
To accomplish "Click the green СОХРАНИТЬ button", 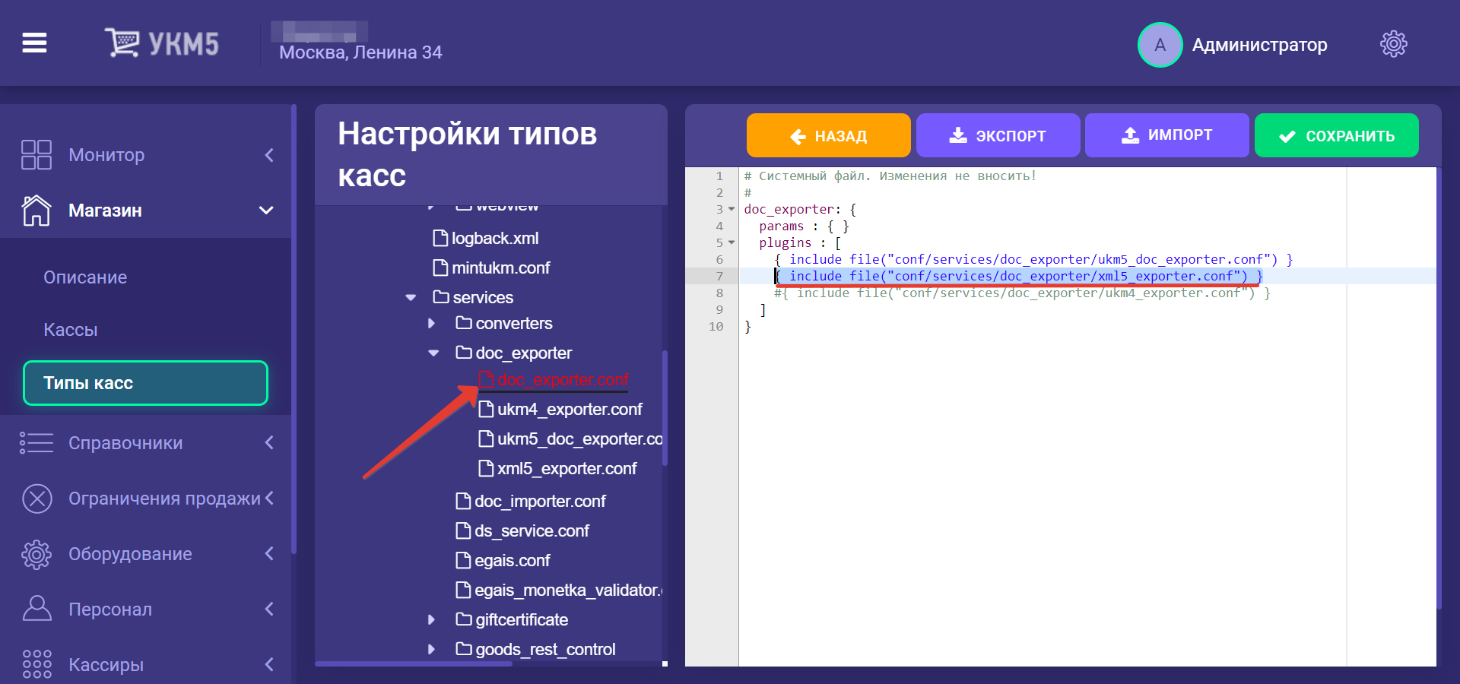I will [1336, 135].
